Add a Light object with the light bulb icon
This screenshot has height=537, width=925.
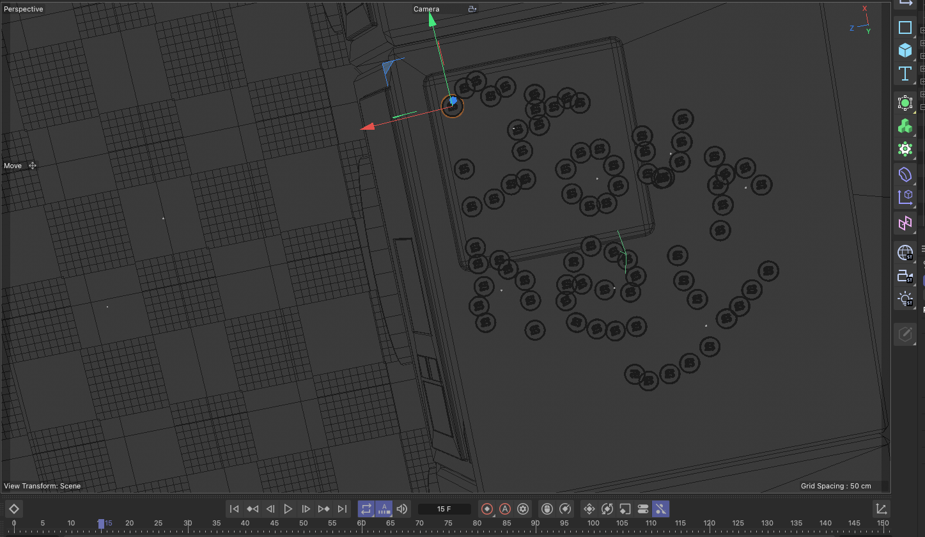905,299
